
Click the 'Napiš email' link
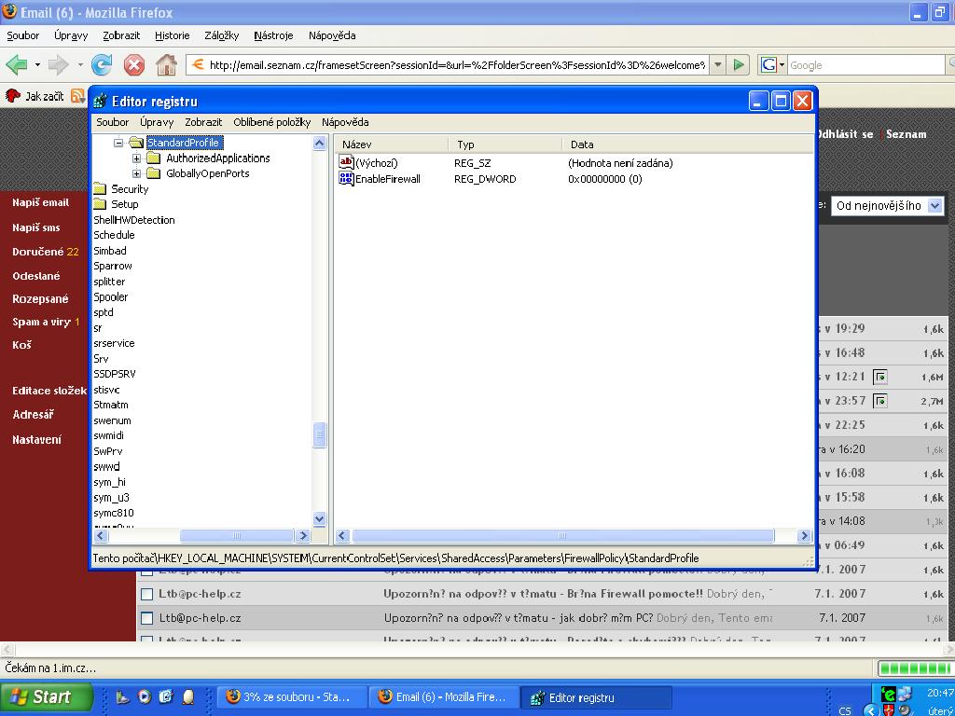pyautogui.click(x=40, y=202)
